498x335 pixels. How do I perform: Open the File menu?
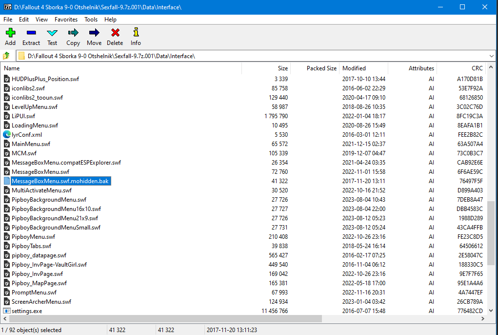tap(8, 20)
